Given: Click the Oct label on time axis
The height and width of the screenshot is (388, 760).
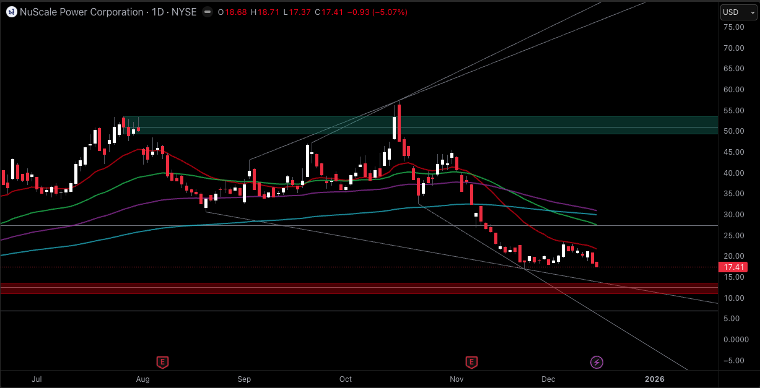Looking at the screenshot, I should coord(346,379).
